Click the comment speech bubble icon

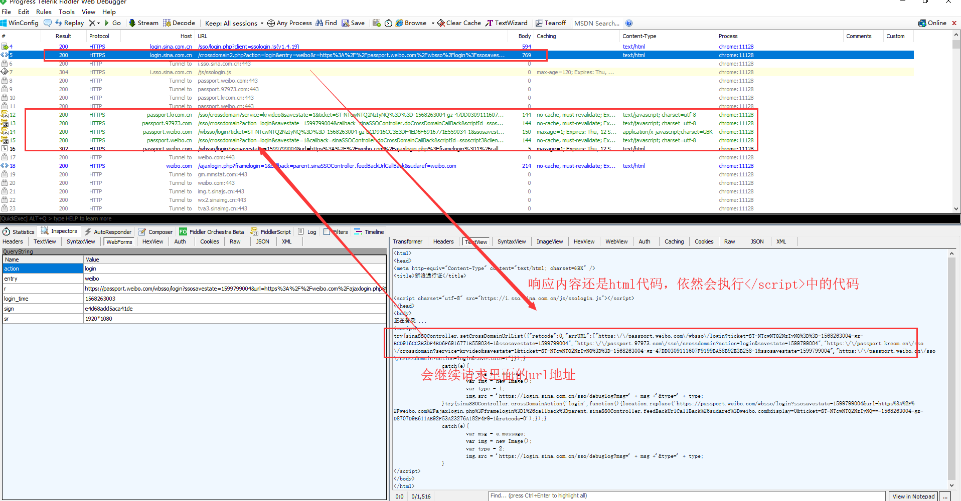click(x=48, y=23)
